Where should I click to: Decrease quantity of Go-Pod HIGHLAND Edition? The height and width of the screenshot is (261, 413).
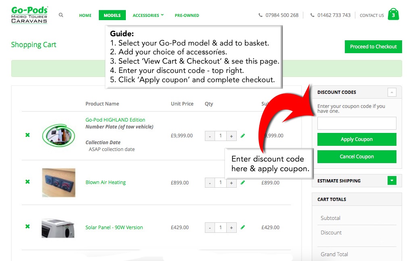(210, 136)
